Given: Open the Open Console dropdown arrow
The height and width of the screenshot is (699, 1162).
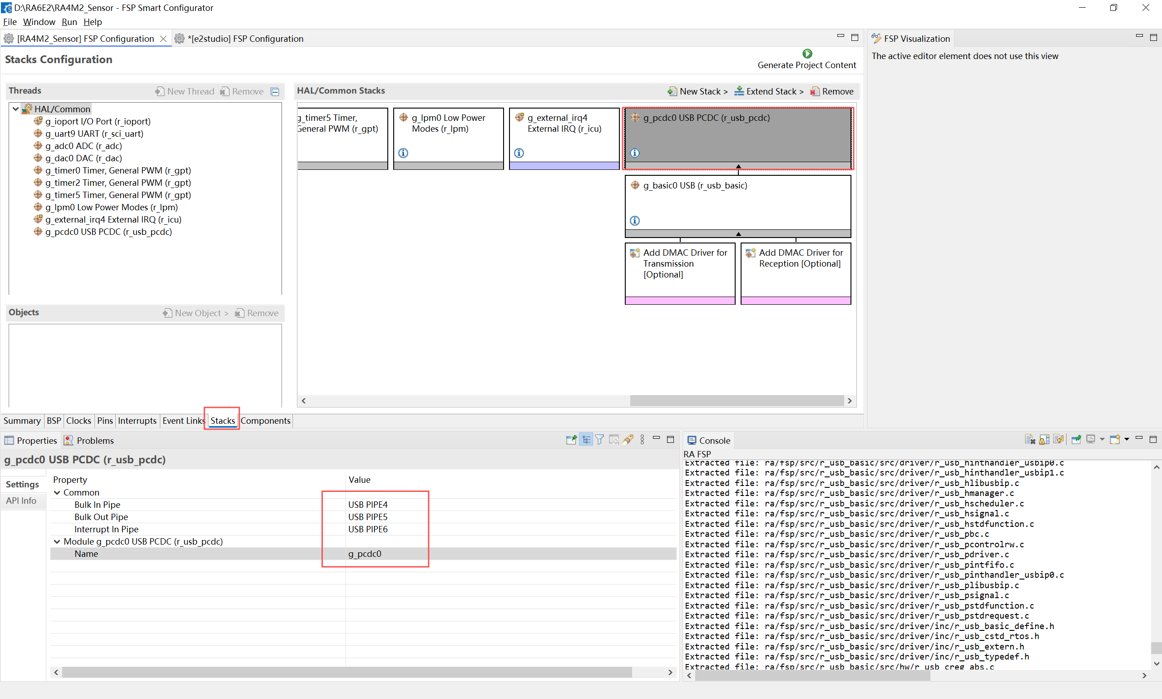Looking at the screenshot, I should (x=1127, y=440).
